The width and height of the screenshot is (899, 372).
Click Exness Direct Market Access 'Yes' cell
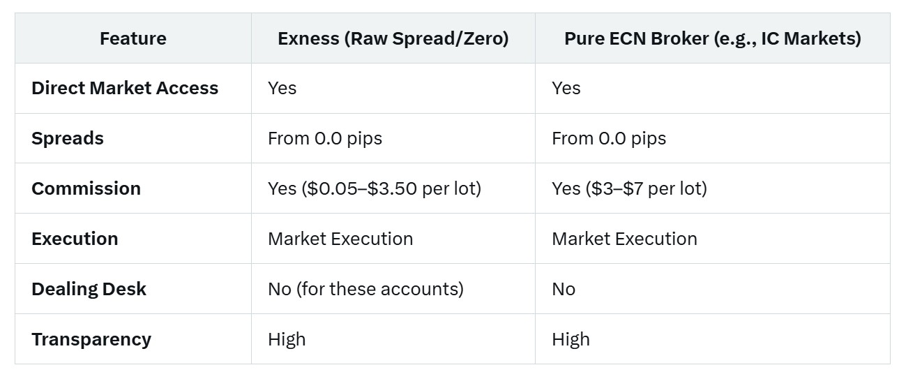pos(282,88)
